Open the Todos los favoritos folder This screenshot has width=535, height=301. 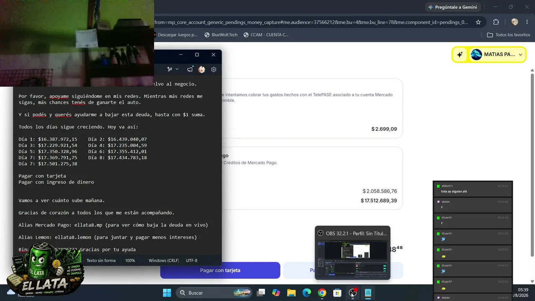(x=509, y=35)
